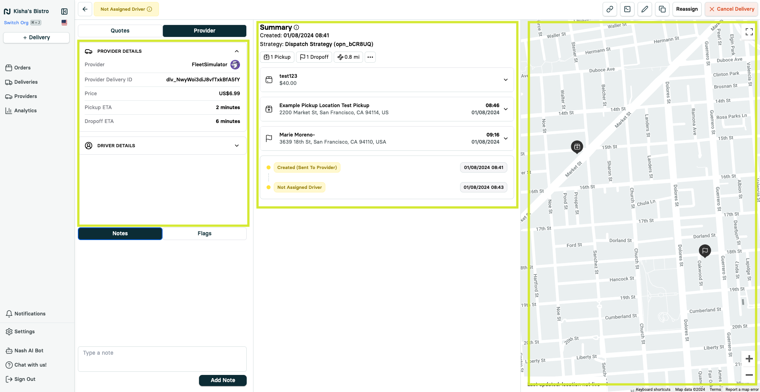Expand the Driver Details section
Viewport: 760px width, 392px height.
(237, 146)
